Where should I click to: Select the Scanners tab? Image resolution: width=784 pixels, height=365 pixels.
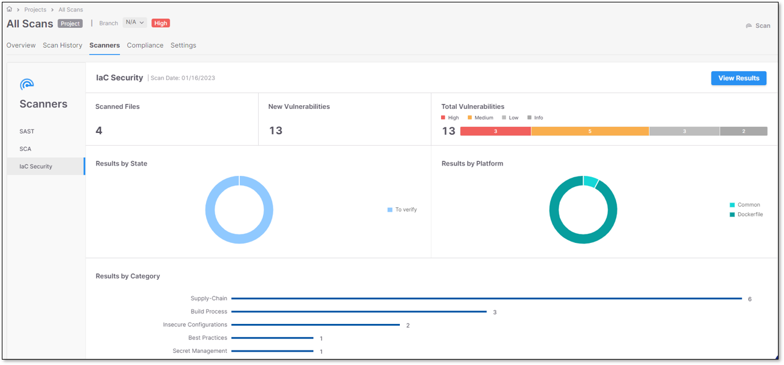coord(104,45)
